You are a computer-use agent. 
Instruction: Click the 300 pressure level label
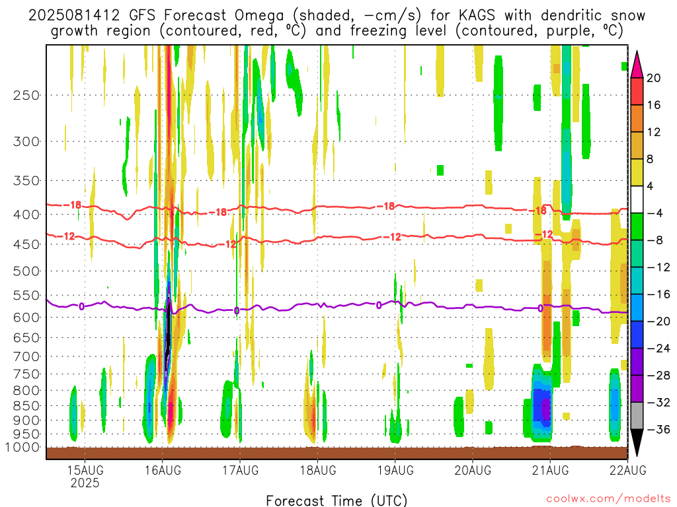[26, 141]
